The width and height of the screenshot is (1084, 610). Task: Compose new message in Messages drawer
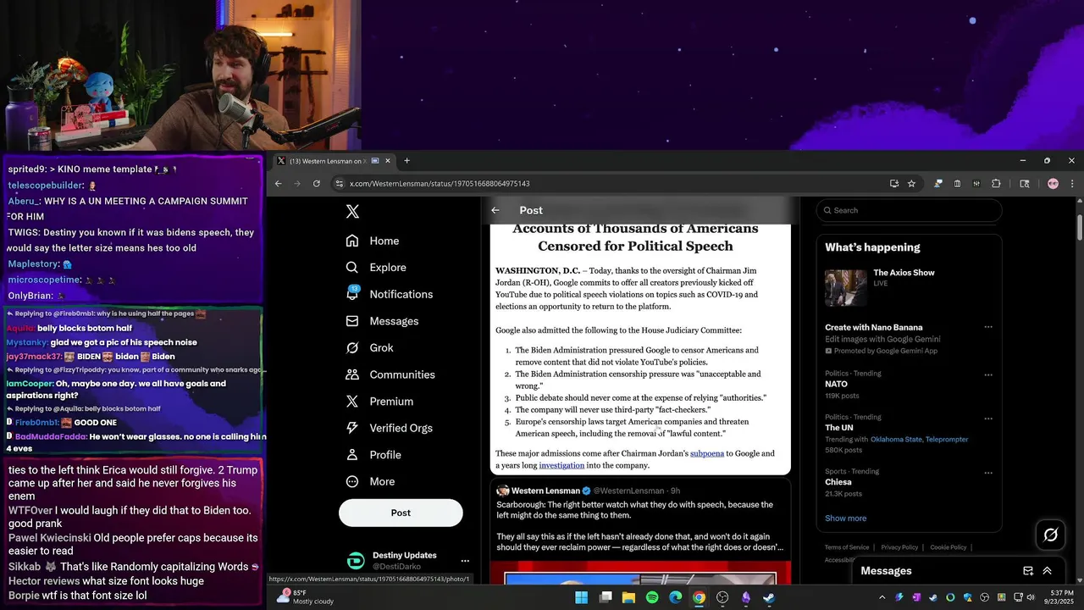click(x=1027, y=571)
